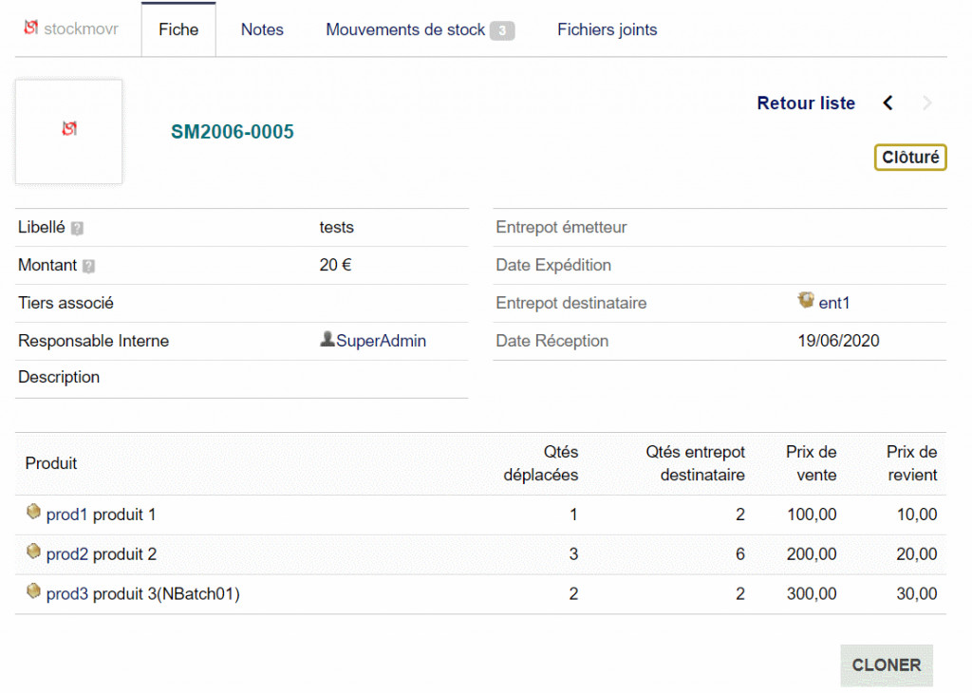This screenshot has width=972, height=693.
Task: Click the help icon next to Libellé
Action: coord(77,229)
